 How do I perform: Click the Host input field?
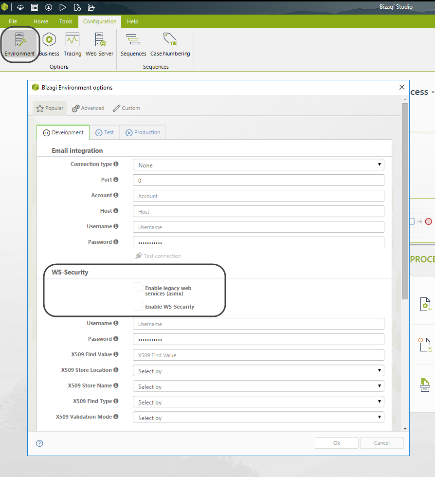tap(258, 211)
